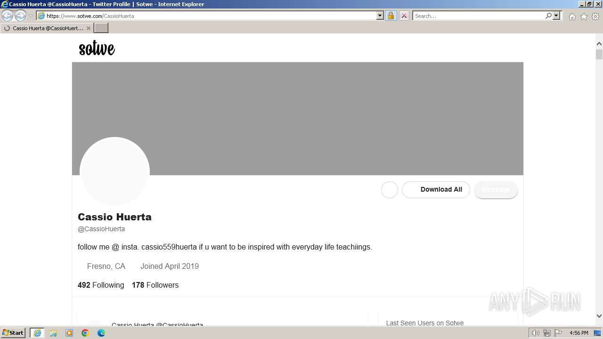Open the recent pages dropdown arrow

(31, 16)
